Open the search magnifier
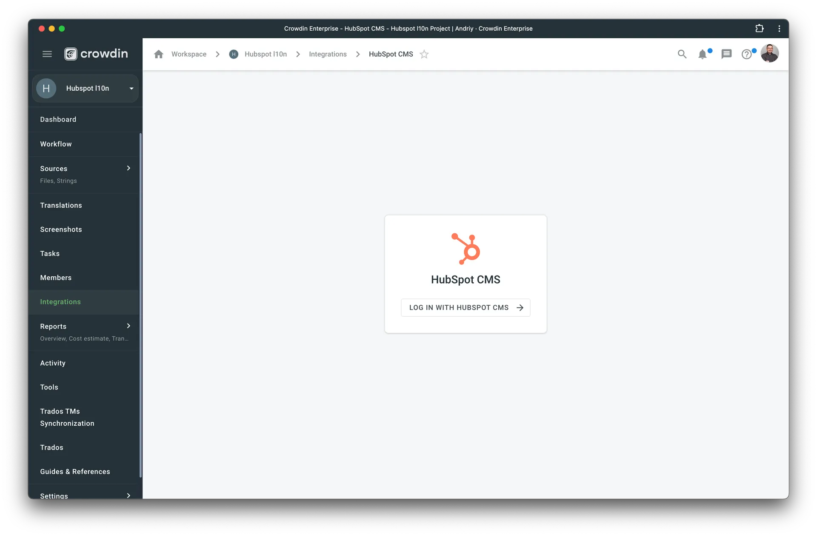817x536 pixels. [682, 54]
